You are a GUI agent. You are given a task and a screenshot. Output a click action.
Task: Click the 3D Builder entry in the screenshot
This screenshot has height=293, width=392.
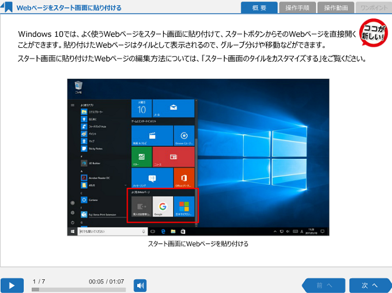pyautogui.click(x=91, y=163)
